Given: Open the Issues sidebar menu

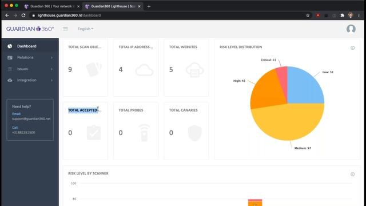Looking at the screenshot, I should tap(30, 69).
